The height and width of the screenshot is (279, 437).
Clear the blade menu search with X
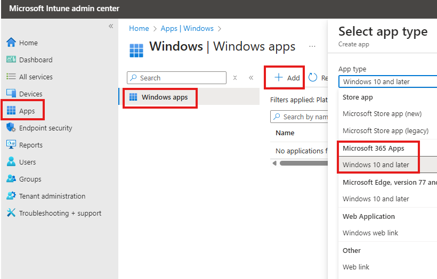235,78
